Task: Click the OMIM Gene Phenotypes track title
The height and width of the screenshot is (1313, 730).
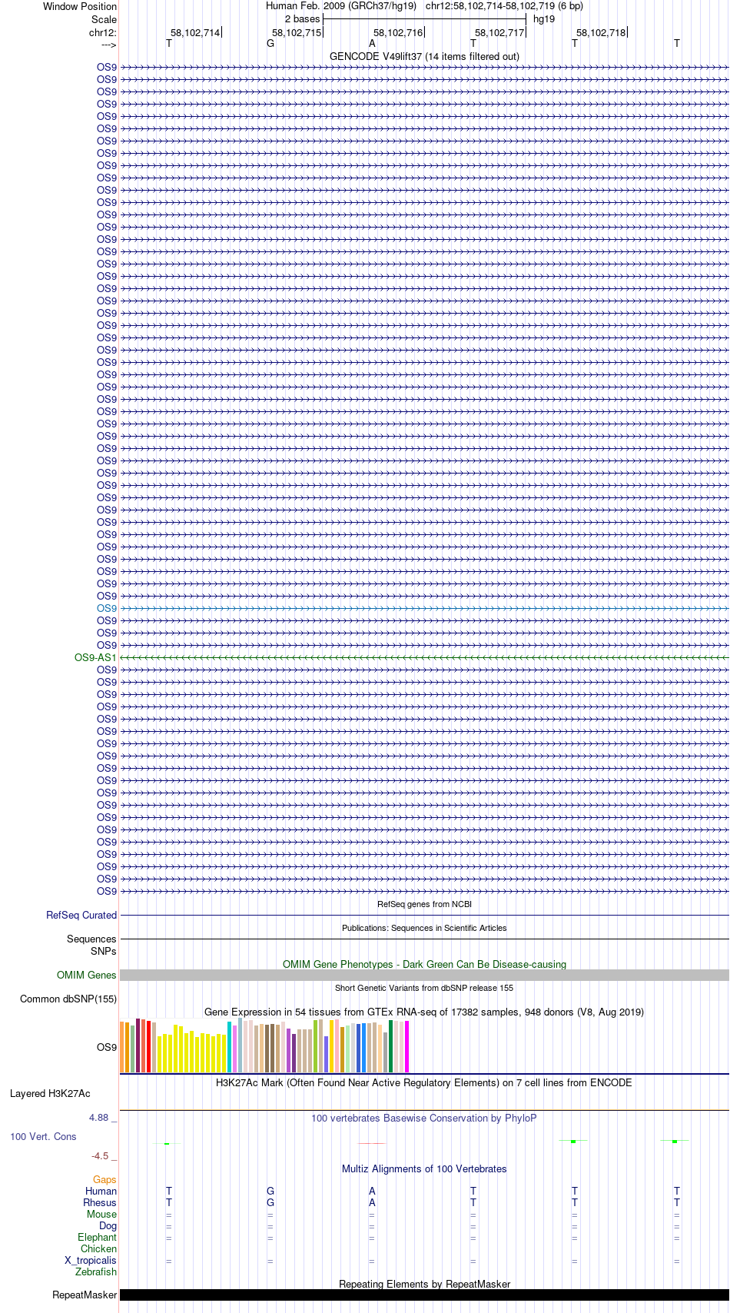Action: (x=424, y=964)
